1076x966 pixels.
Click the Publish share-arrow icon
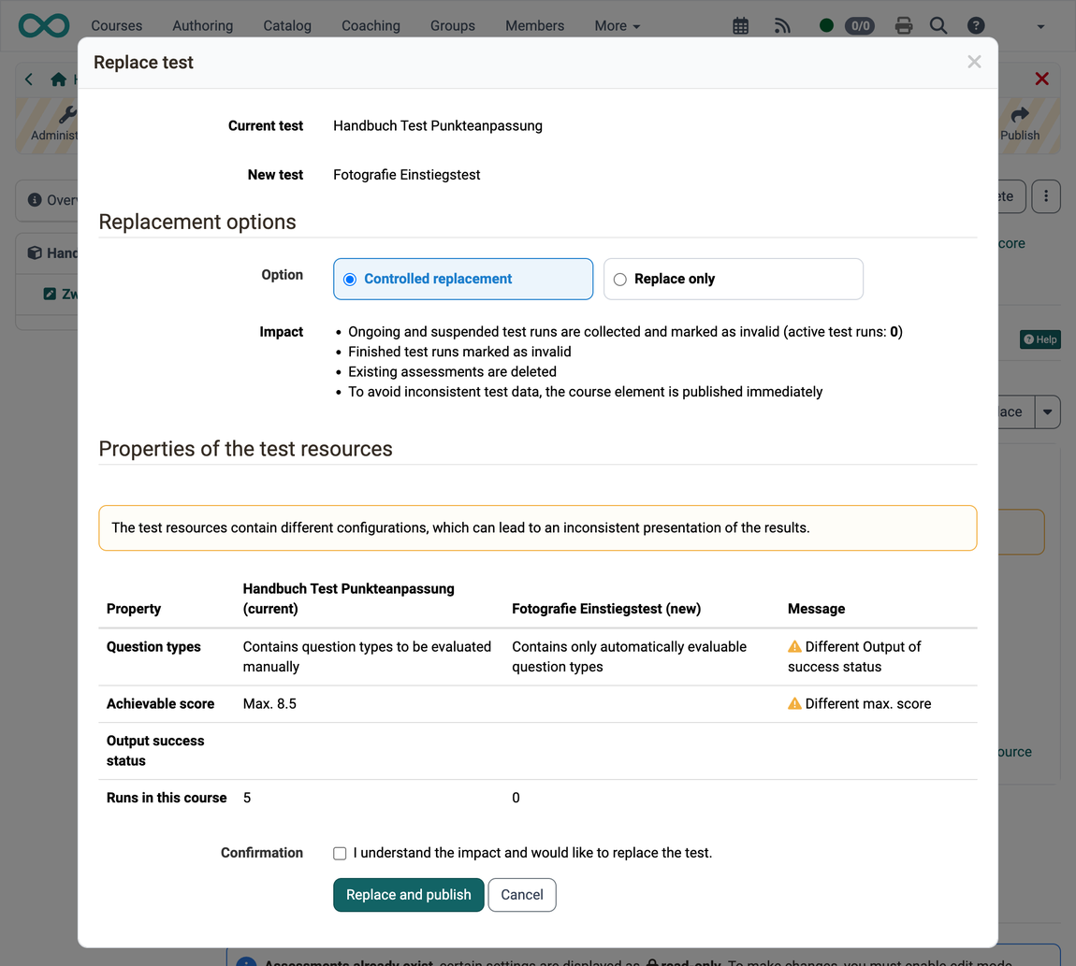click(x=1020, y=114)
